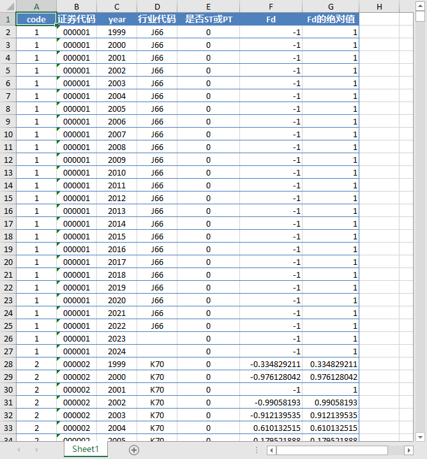Viewport: 427px width, 459px height.
Task: Select ST/PT cell 0 in row 12
Action: [208, 160]
